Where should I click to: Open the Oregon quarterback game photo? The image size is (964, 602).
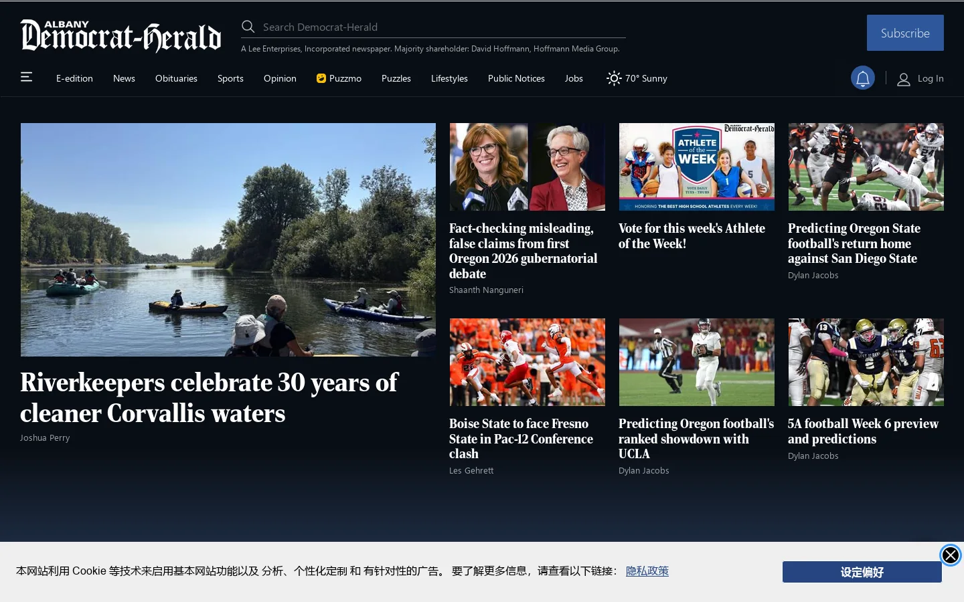(697, 362)
